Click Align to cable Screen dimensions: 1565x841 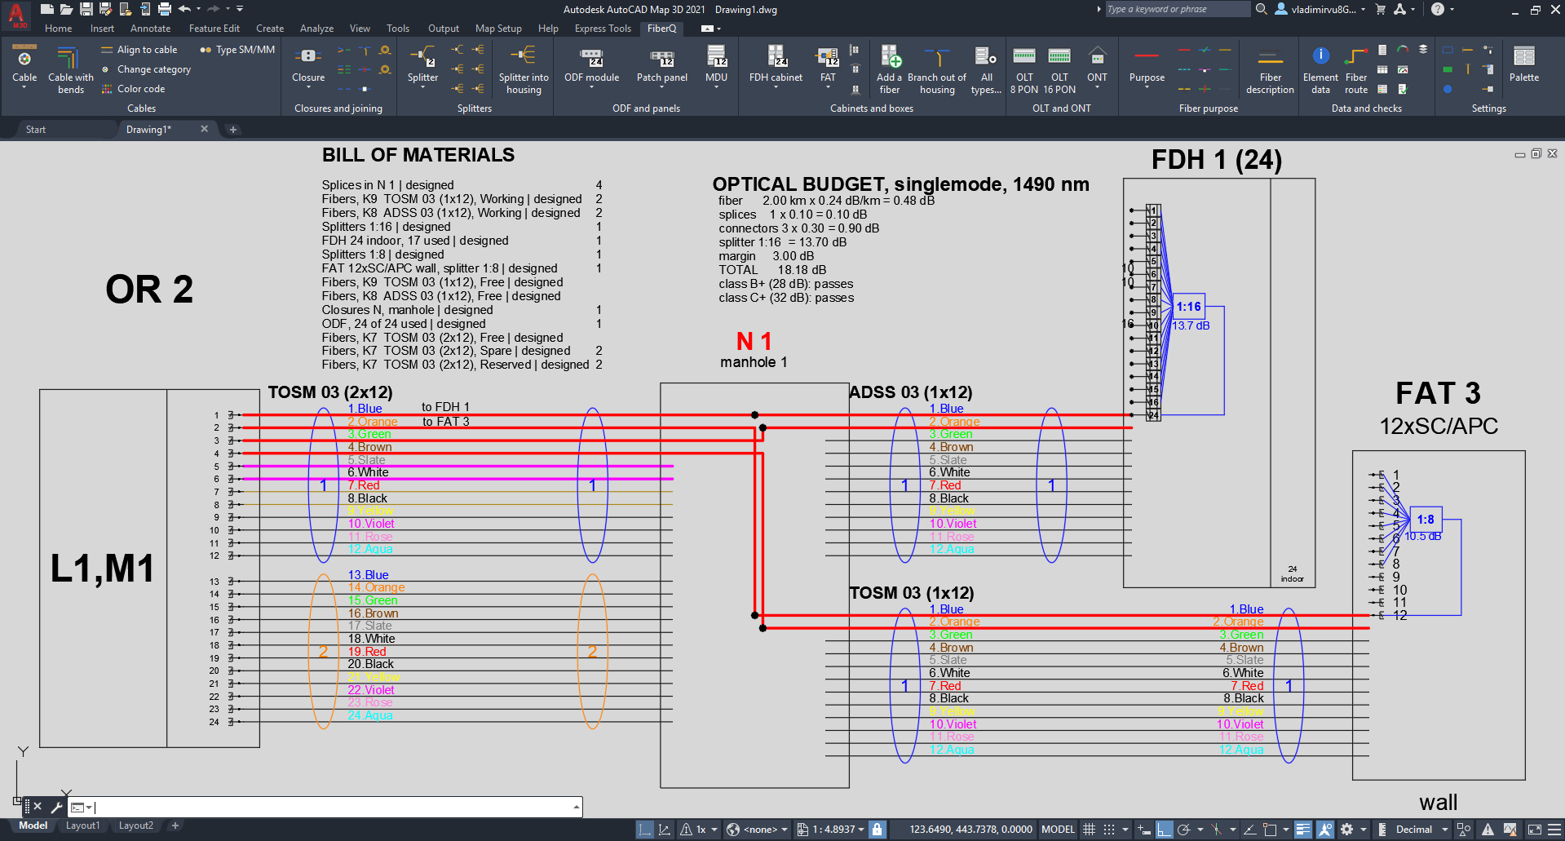click(139, 50)
